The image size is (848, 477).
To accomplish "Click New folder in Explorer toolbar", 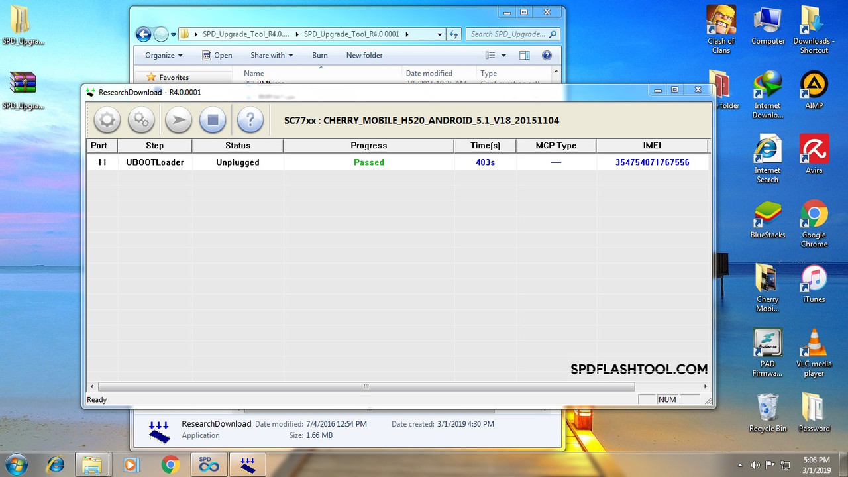I will pos(364,56).
